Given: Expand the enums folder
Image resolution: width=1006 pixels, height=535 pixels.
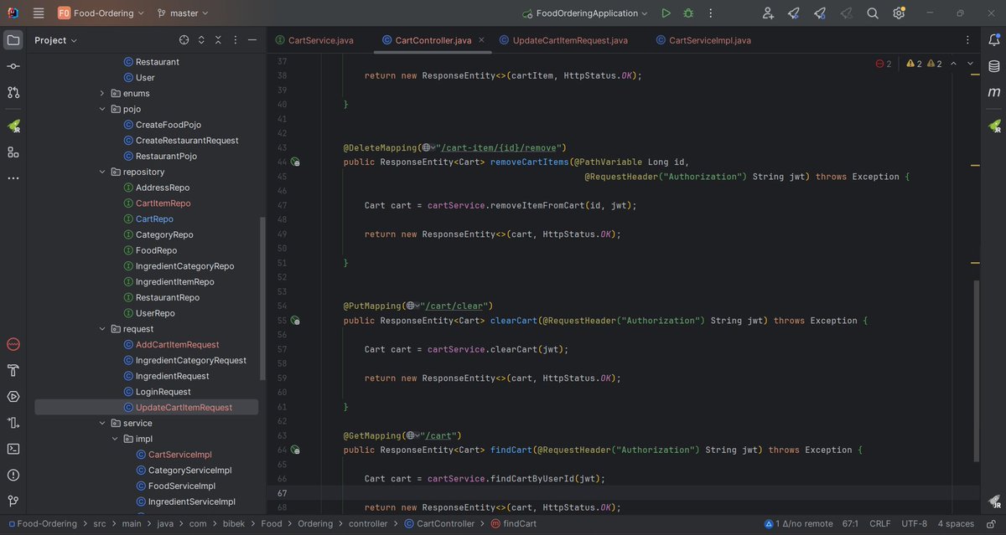Looking at the screenshot, I should pos(102,93).
